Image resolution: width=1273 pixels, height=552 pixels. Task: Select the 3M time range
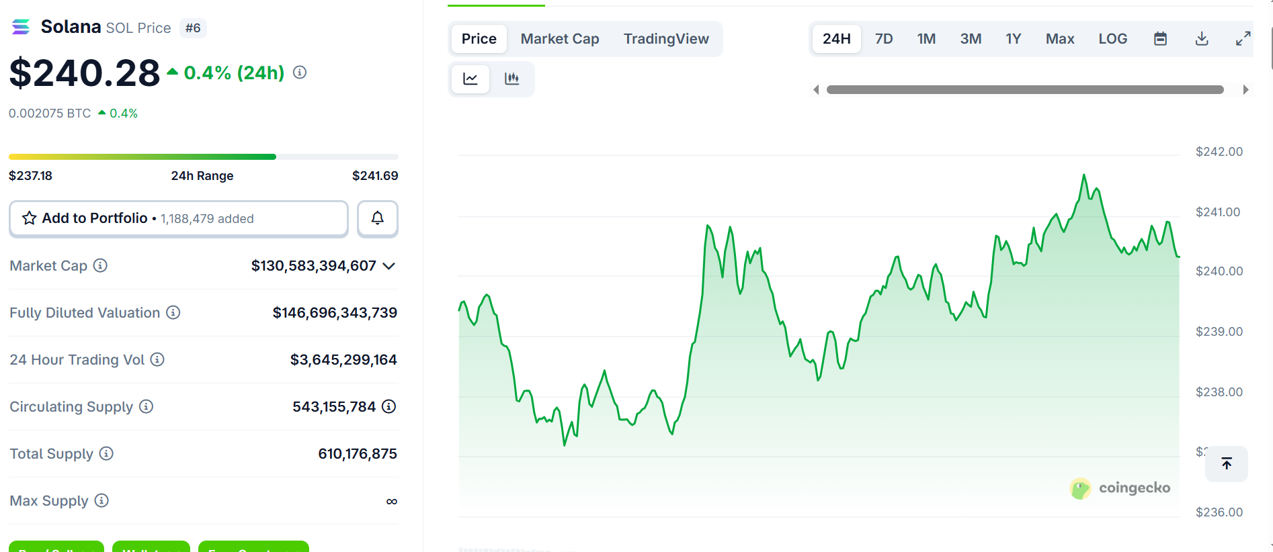tap(971, 39)
